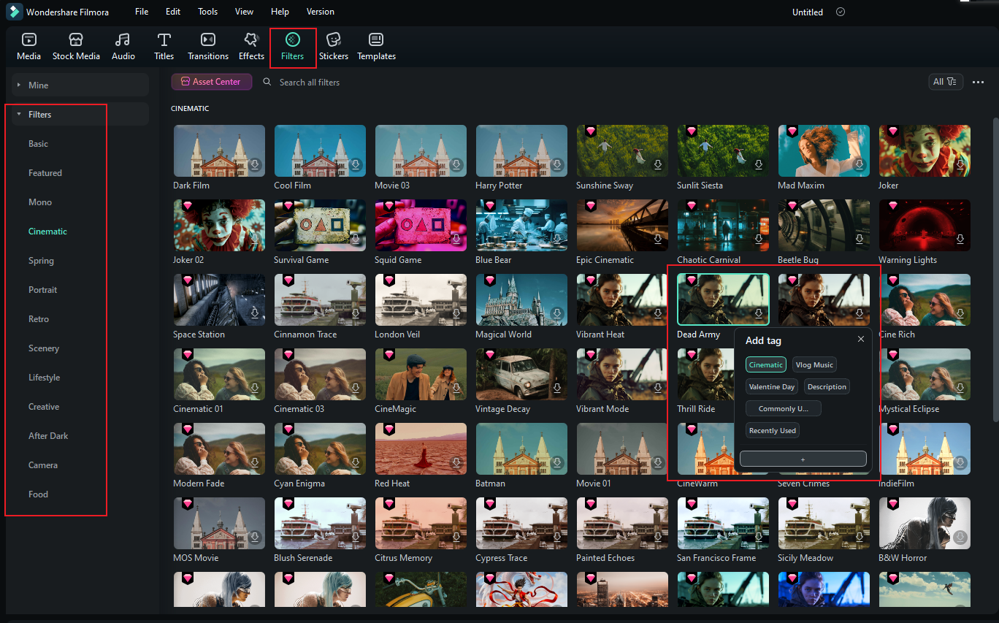Select the Epic Cinematic filter thumbnail
Image resolution: width=999 pixels, height=623 pixels.
(622, 225)
